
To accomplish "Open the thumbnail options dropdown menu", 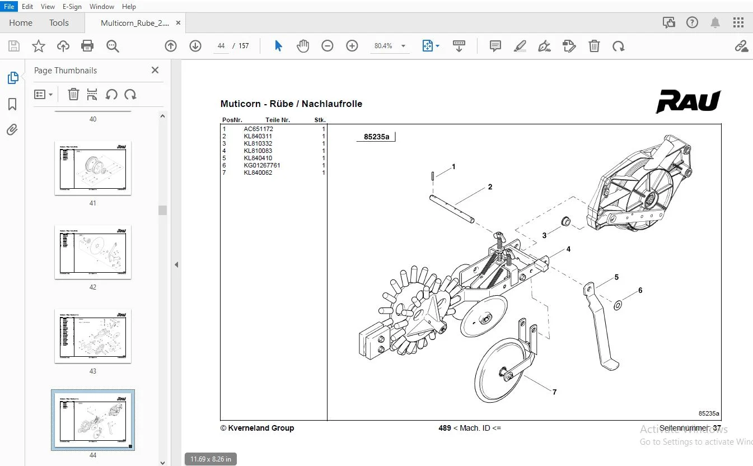I will tap(44, 94).
